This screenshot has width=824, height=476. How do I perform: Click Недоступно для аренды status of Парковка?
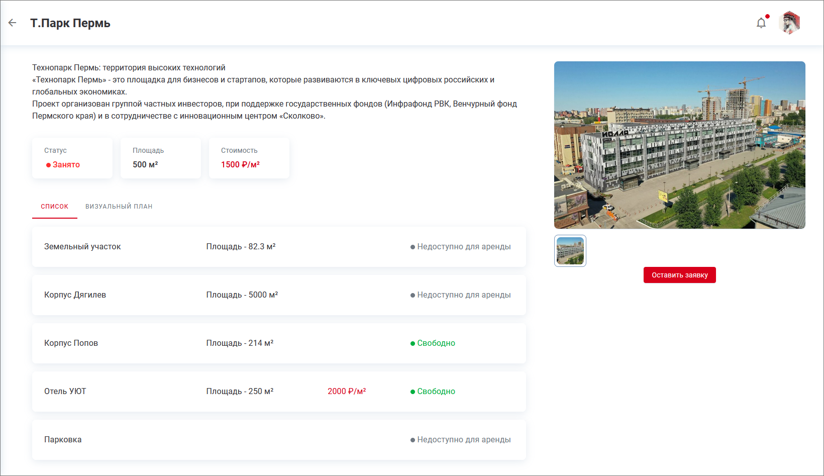463,440
